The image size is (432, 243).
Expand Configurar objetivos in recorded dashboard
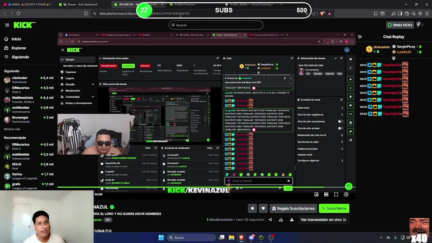(342, 161)
